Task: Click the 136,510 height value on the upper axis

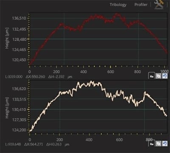Action: (x=19, y=18)
